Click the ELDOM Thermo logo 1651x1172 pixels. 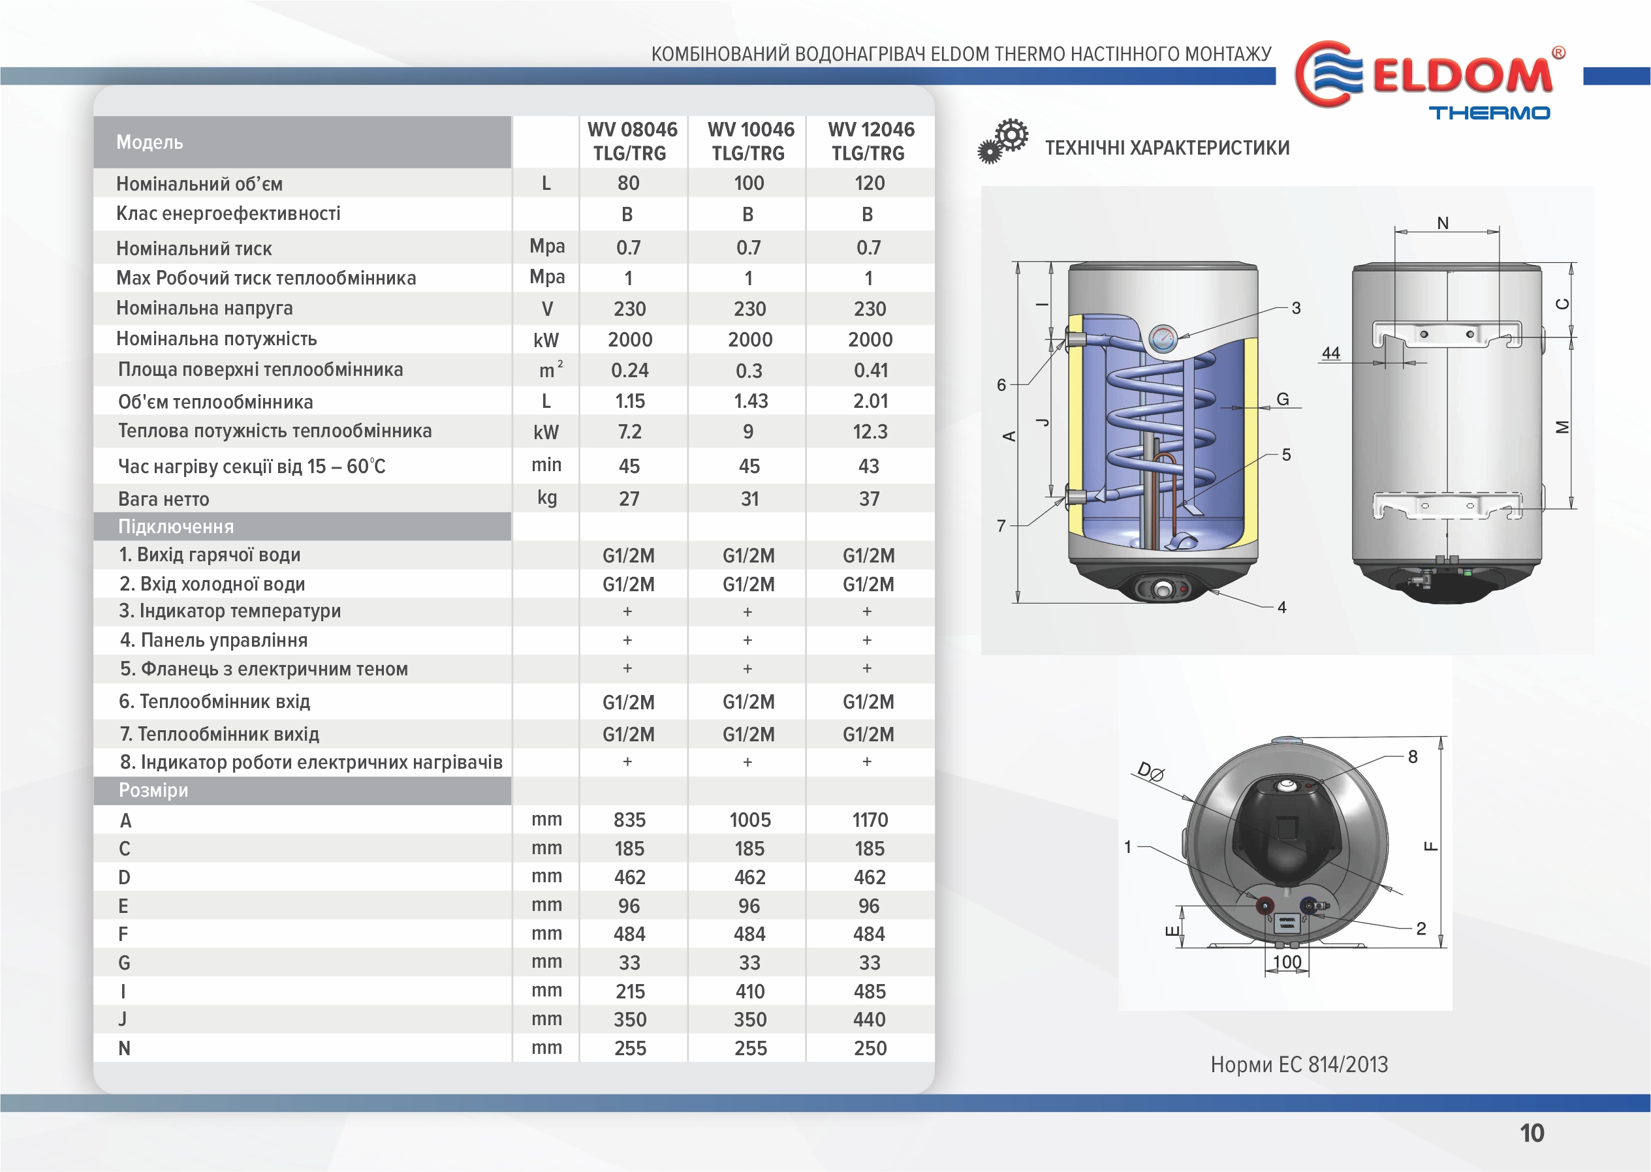pyautogui.click(x=1430, y=80)
